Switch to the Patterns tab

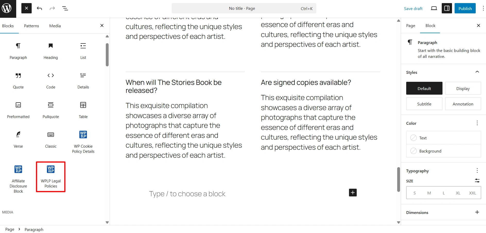pos(31,26)
